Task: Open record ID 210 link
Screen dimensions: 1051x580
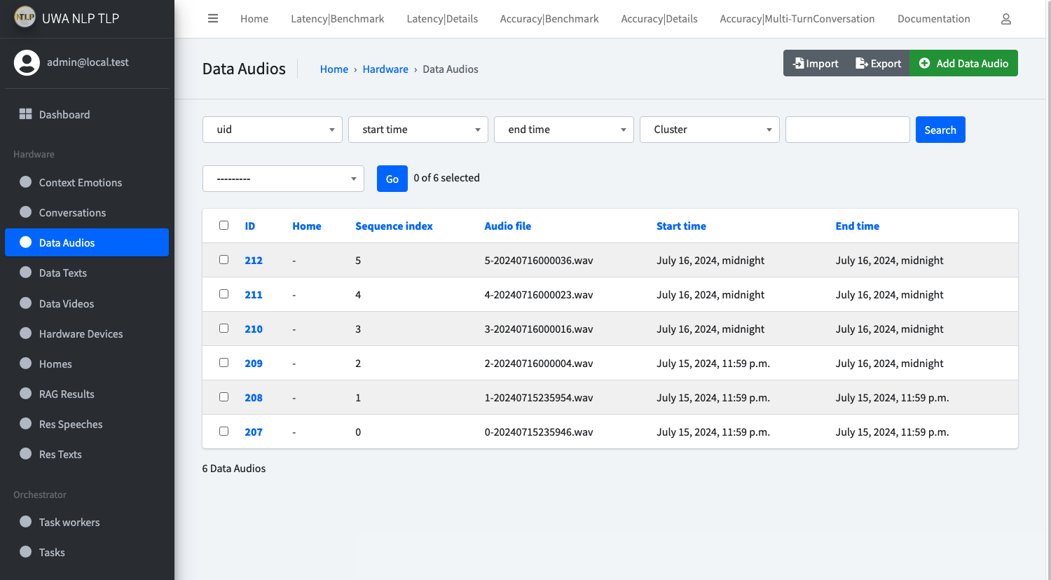Action: [x=254, y=329]
